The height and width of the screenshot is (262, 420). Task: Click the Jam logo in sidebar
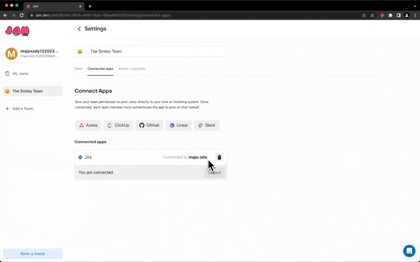(17, 31)
